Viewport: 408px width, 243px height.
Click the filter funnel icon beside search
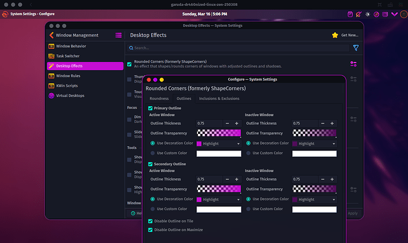[x=356, y=48]
